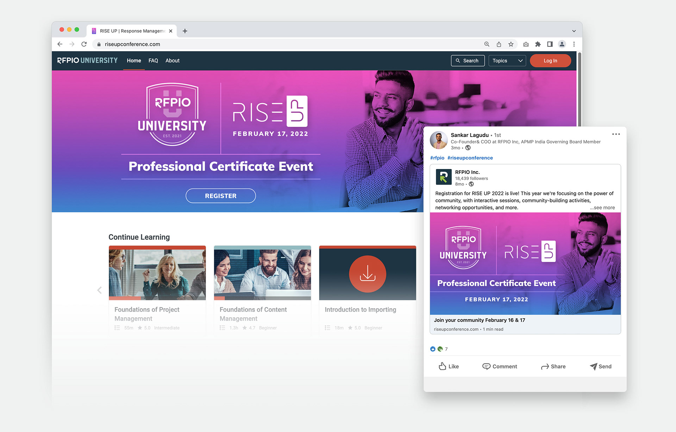The image size is (676, 432).
Task: Open the Foundations of Content Management title
Action: tap(253, 314)
